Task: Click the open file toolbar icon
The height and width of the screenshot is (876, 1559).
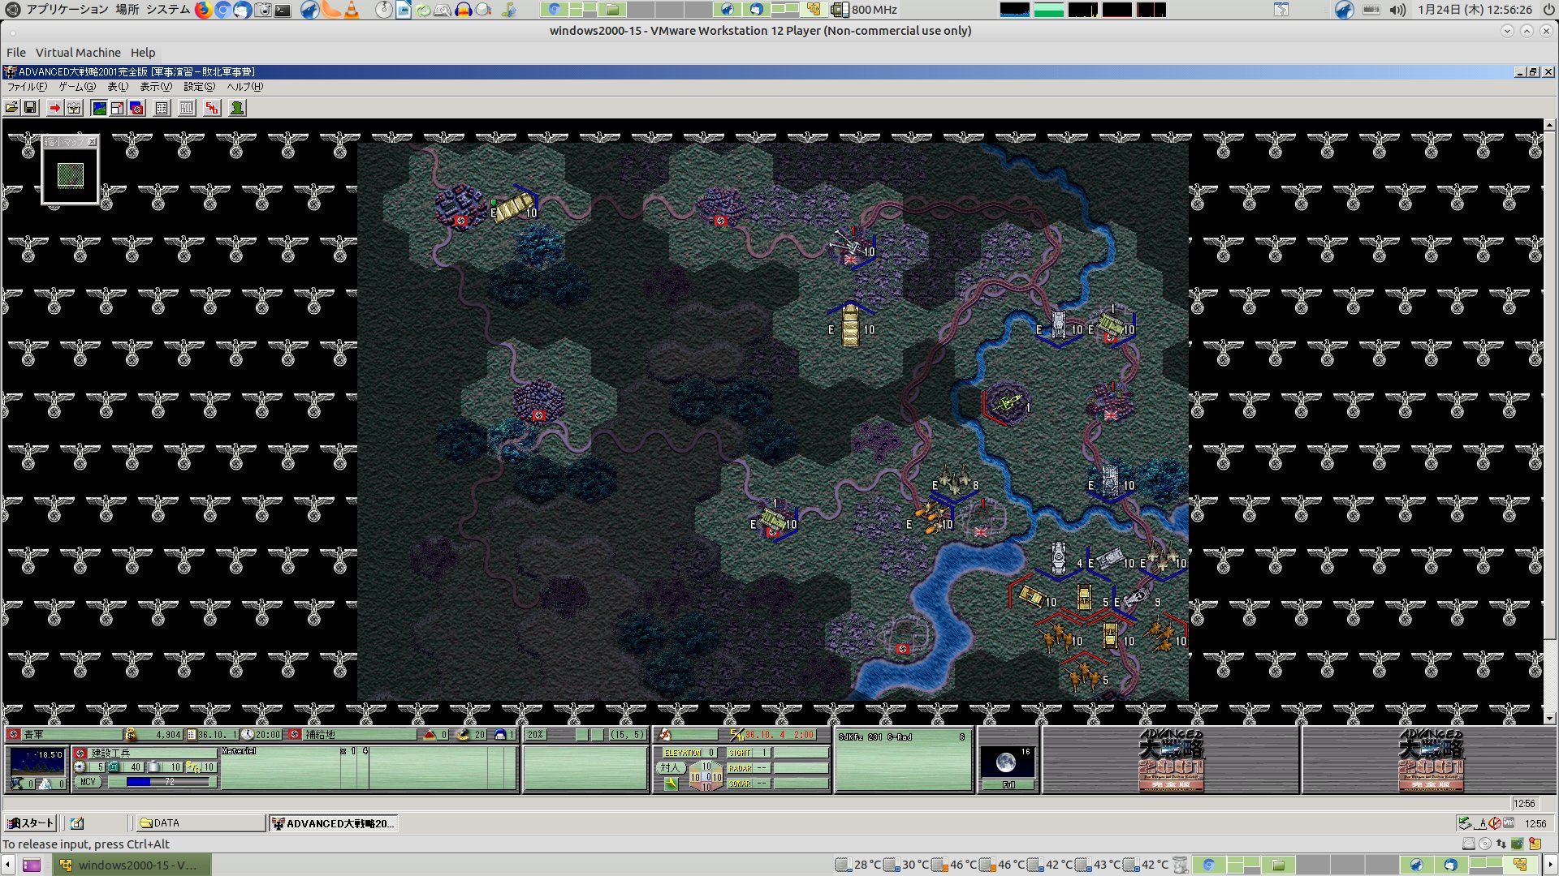Action: click(11, 108)
